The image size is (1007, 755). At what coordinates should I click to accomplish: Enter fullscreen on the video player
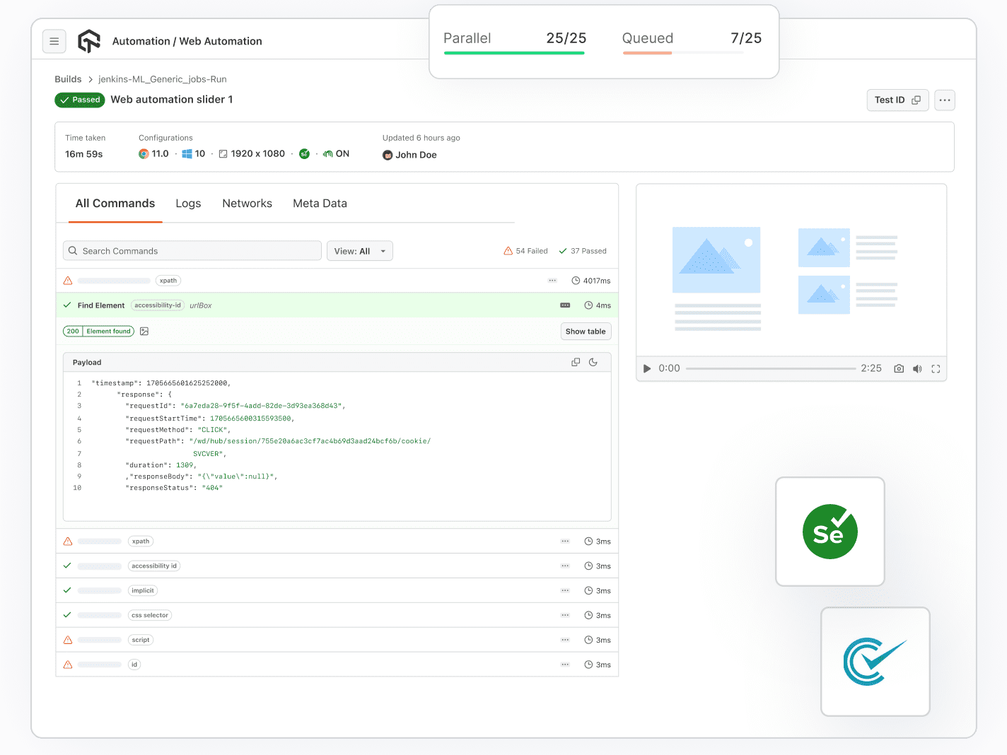[x=936, y=368]
